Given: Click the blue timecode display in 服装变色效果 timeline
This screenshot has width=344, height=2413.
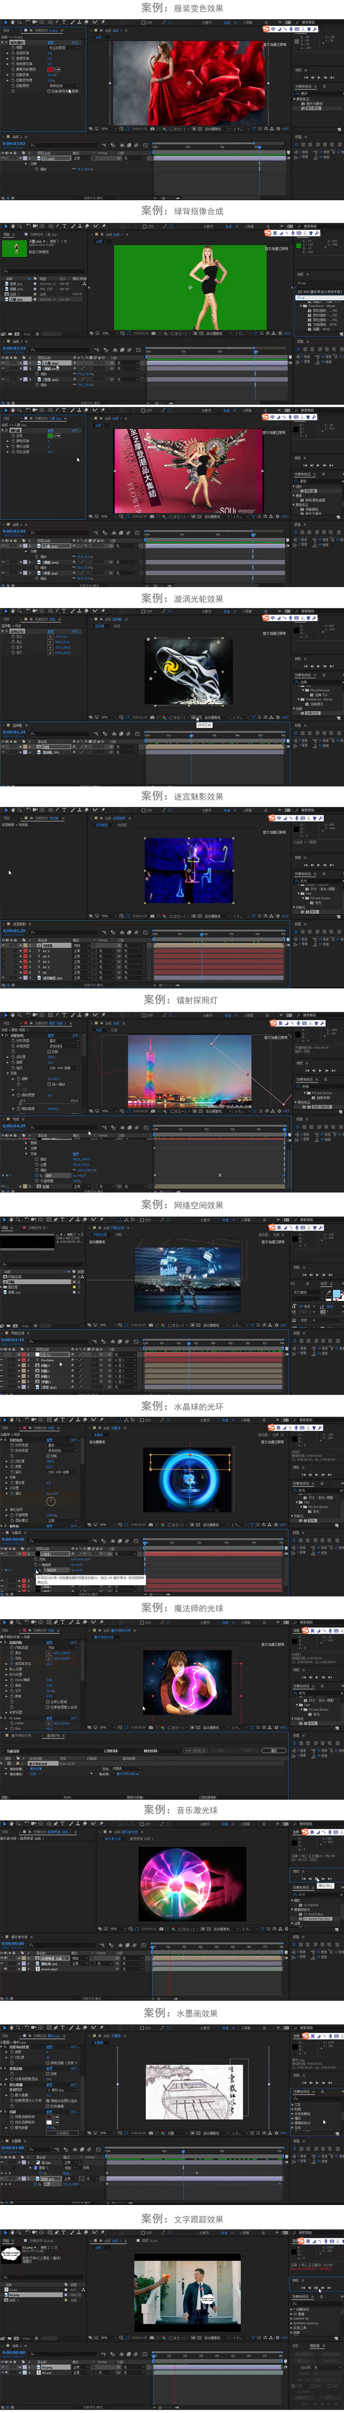Looking at the screenshot, I should pos(13,144).
